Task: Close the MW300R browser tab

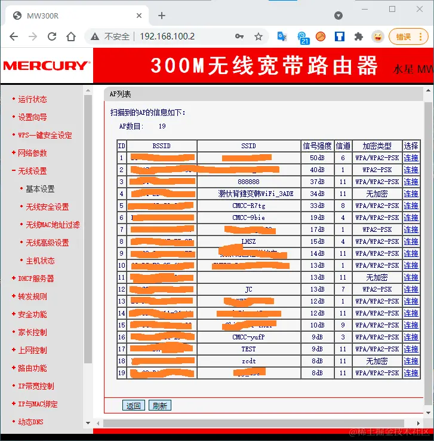Action: [138, 16]
